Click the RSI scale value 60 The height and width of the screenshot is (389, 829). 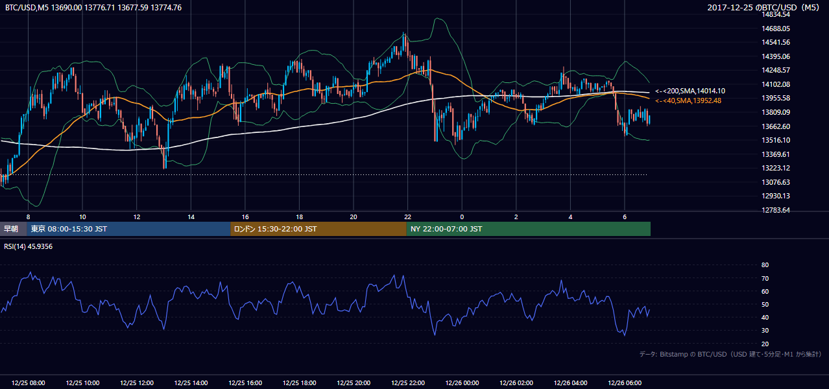pyautogui.click(x=765, y=291)
